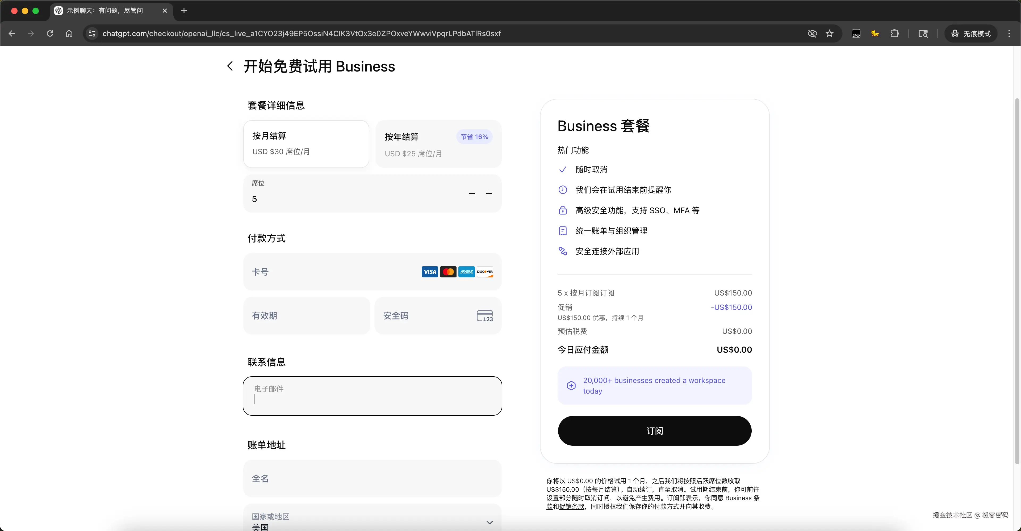1021x531 pixels.
Task: Decrease seat count with minus button
Action: 472,193
